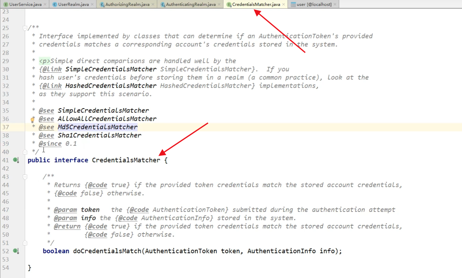Click the interface icon on CredentialsMatcher.java tab

229,4
